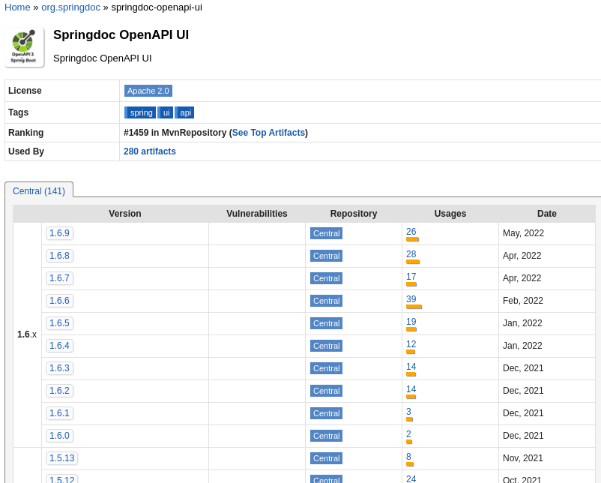Switch to the Central (141) tab

coord(39,191)
